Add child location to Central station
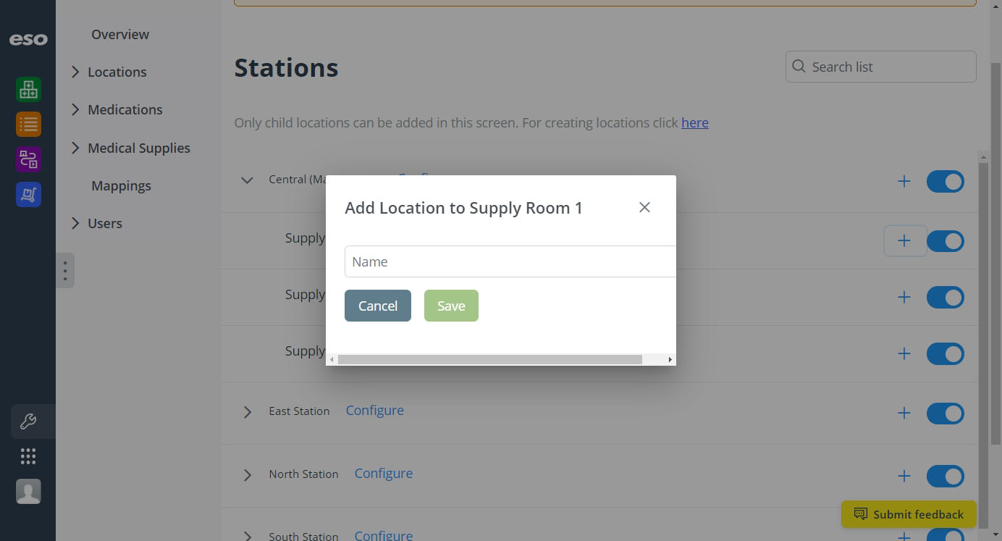The width and height of the screenshot is (1002, 541). [904, 181]
